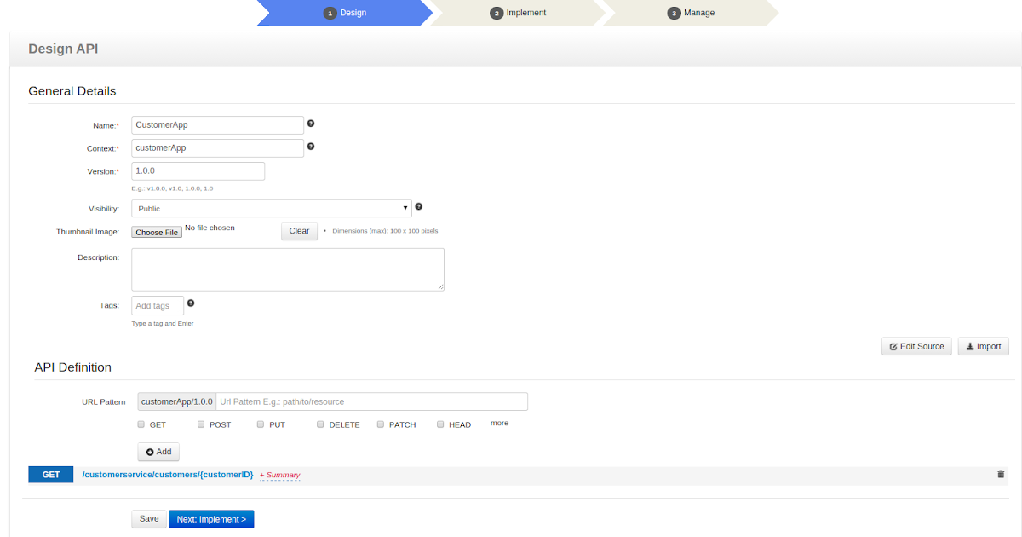Image resolution: width=1022 pixels, height=537 pixels.
Task: Go to the Manage step
Action: [690, 13]
